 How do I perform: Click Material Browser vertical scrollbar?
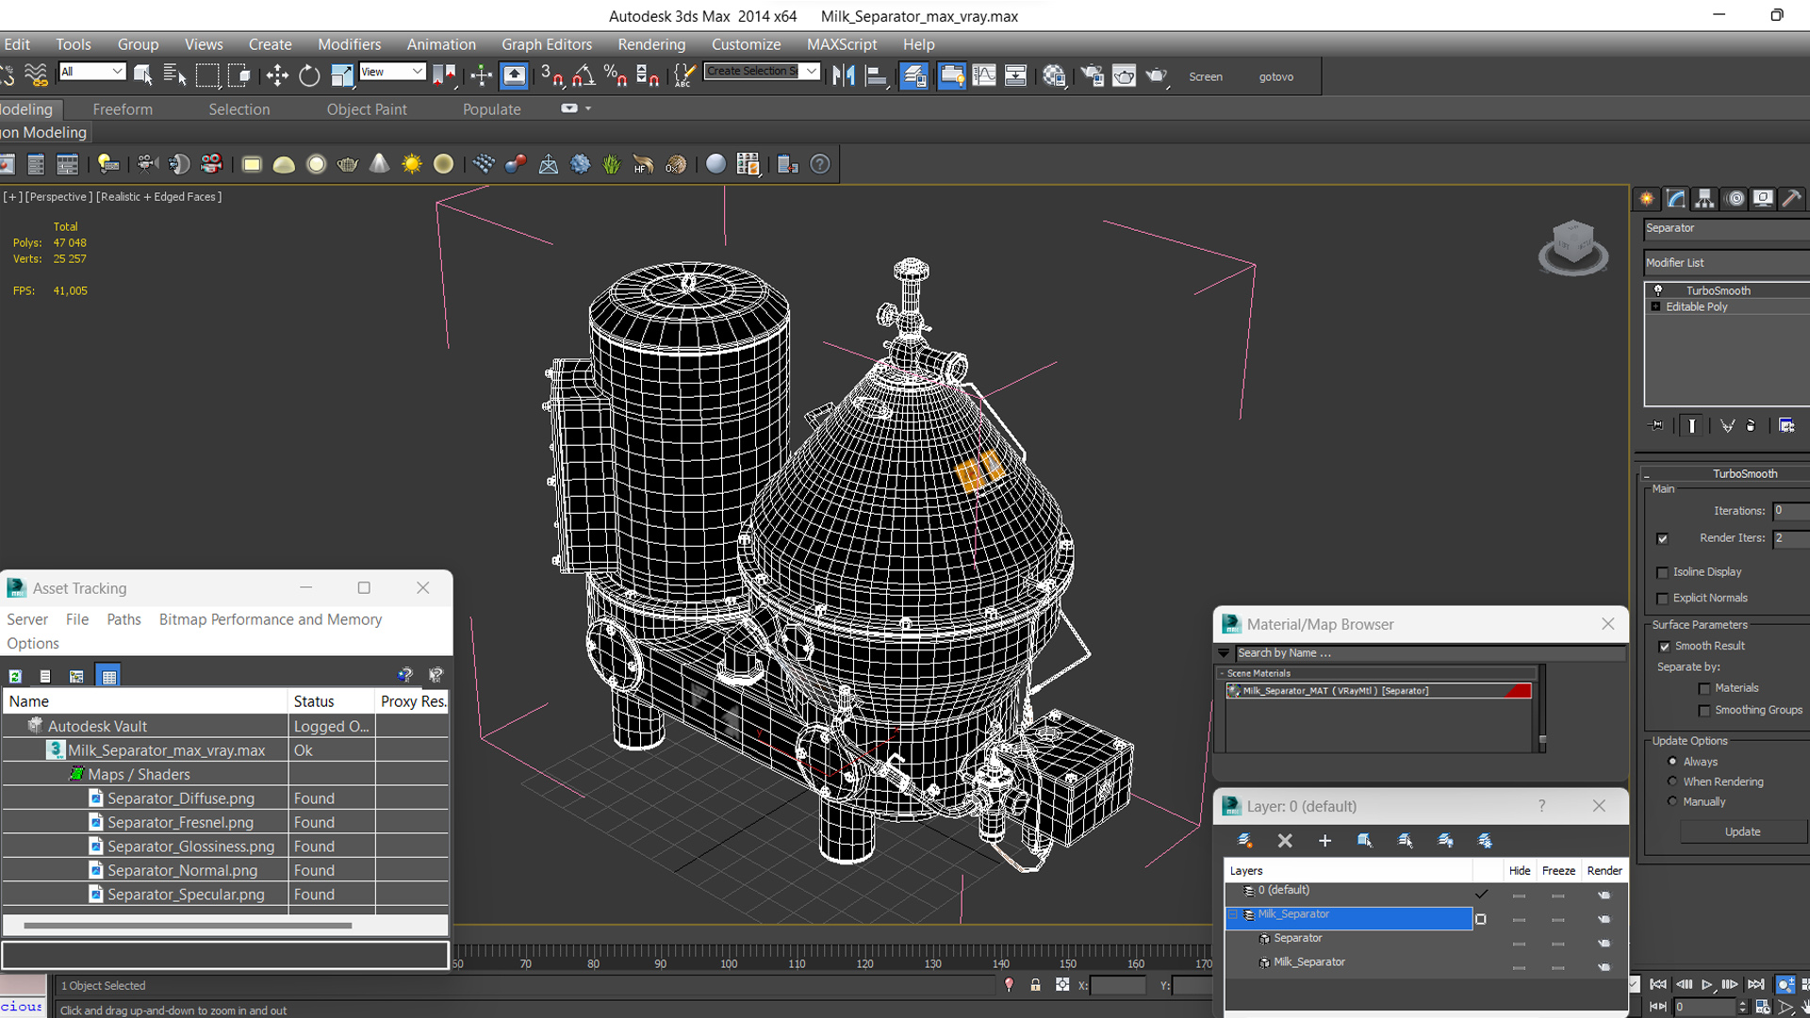click(1542, 711)
